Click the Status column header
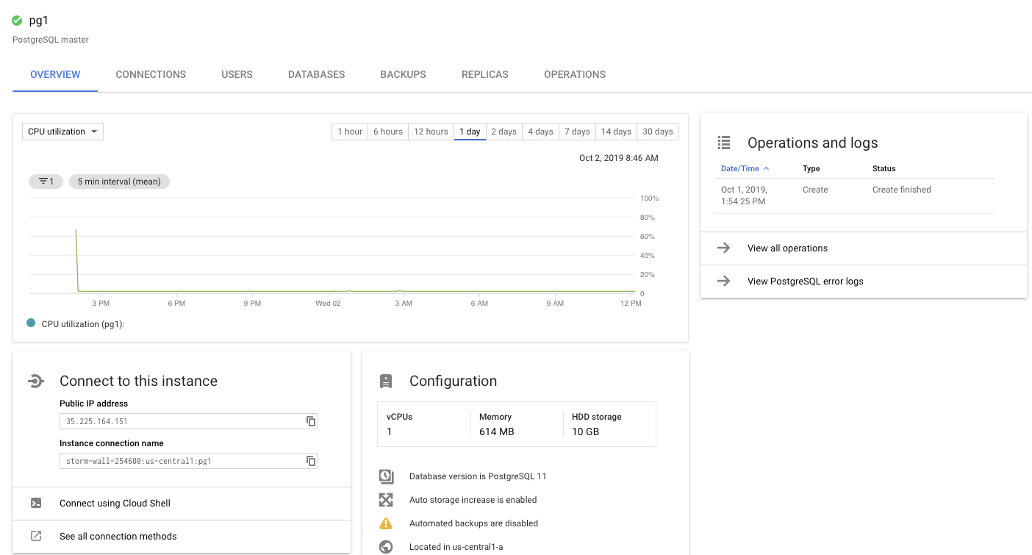 click(884, 169)
